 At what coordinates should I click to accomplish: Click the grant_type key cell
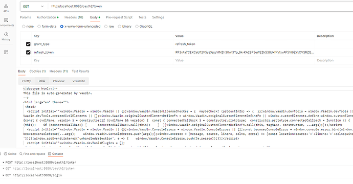102,44
